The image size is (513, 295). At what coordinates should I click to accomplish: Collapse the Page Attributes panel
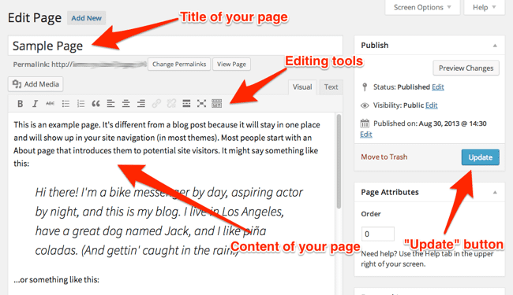[x=495, y=192]
